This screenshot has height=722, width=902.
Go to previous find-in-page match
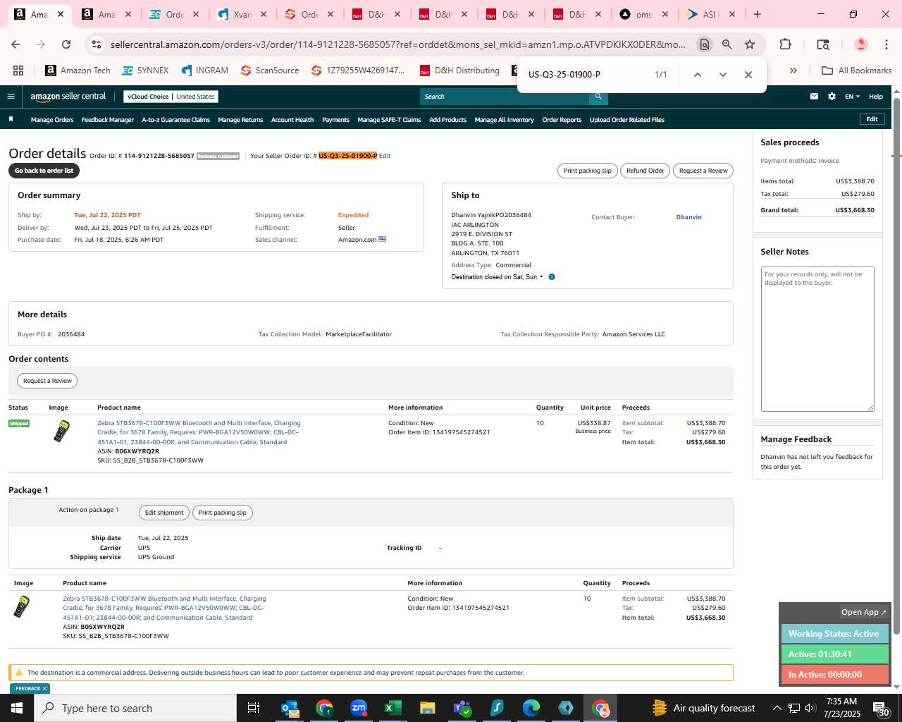coord(697,75)
